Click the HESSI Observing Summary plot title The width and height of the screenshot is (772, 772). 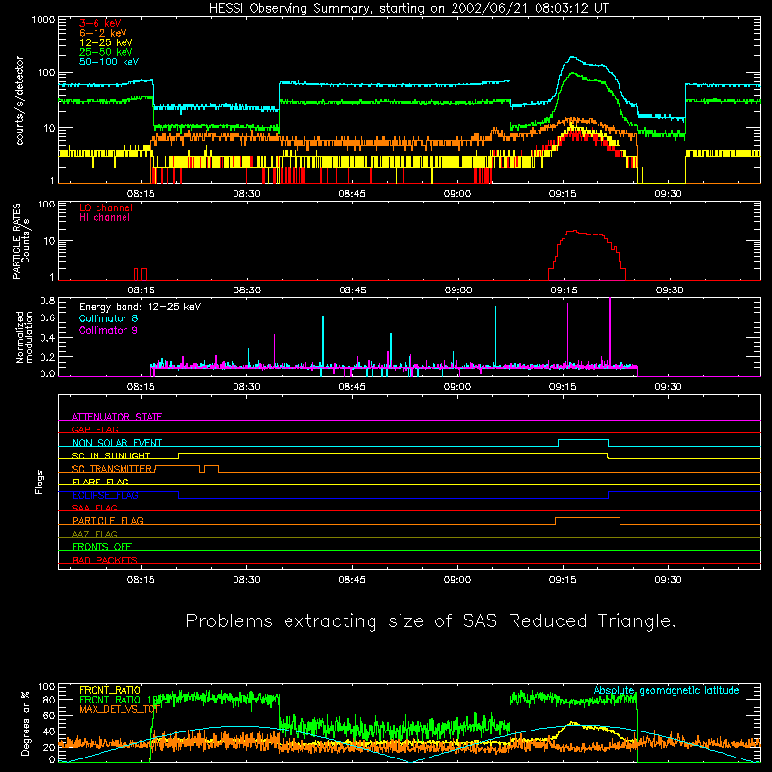[408, 9]
